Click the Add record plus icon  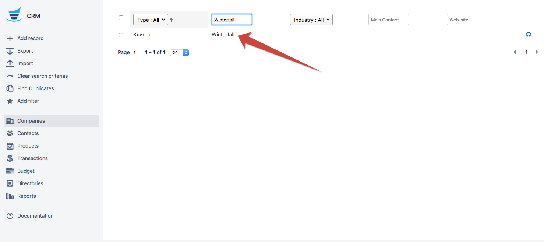(10, 38)
